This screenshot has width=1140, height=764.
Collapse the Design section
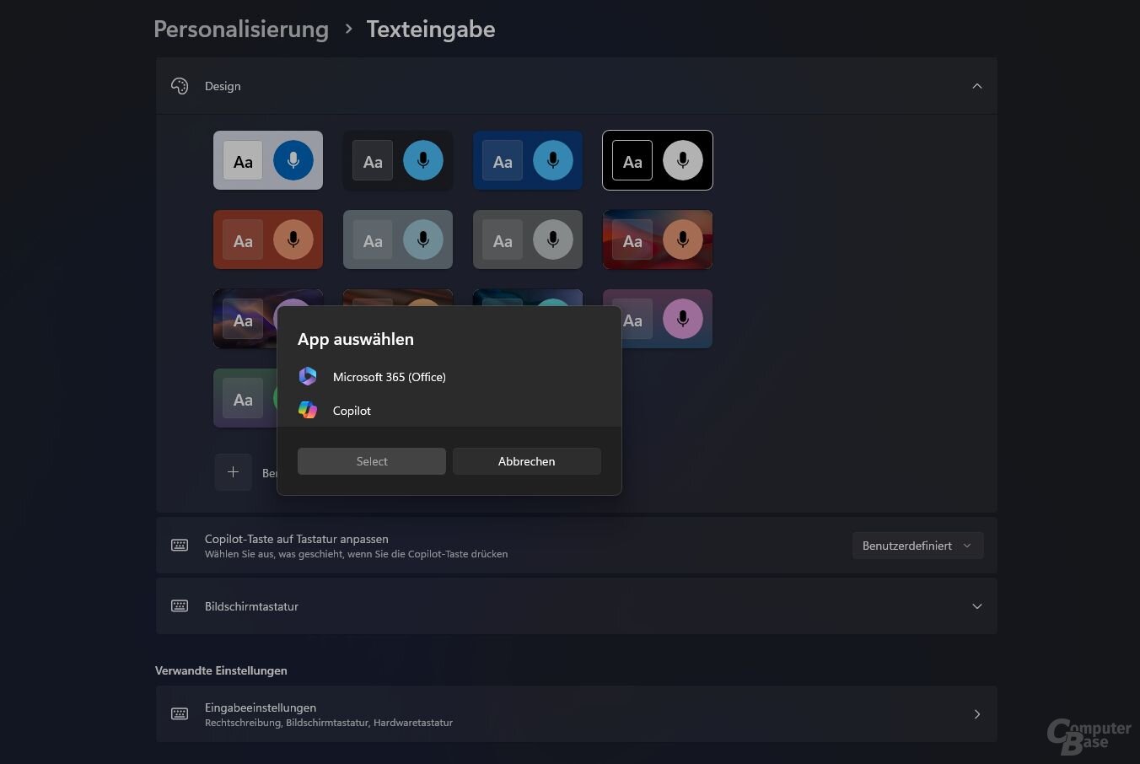(977, 85)
